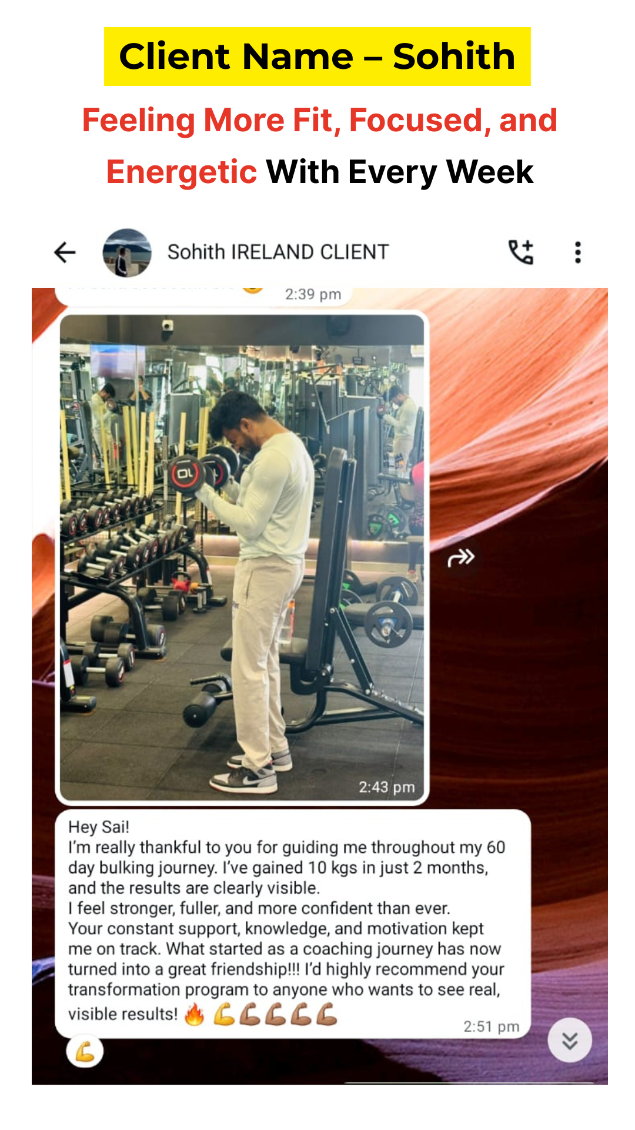Tap the back arrow in chat header
This screenshot has width=635, height=1130.
65,252
